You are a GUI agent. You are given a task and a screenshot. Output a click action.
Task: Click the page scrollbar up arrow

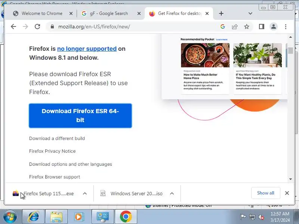point(290,37)
